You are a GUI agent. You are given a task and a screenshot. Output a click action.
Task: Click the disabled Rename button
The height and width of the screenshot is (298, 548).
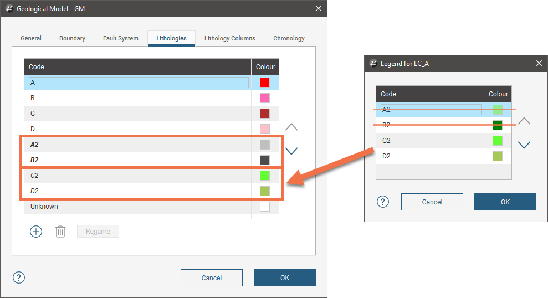click(x=98, y=232)
